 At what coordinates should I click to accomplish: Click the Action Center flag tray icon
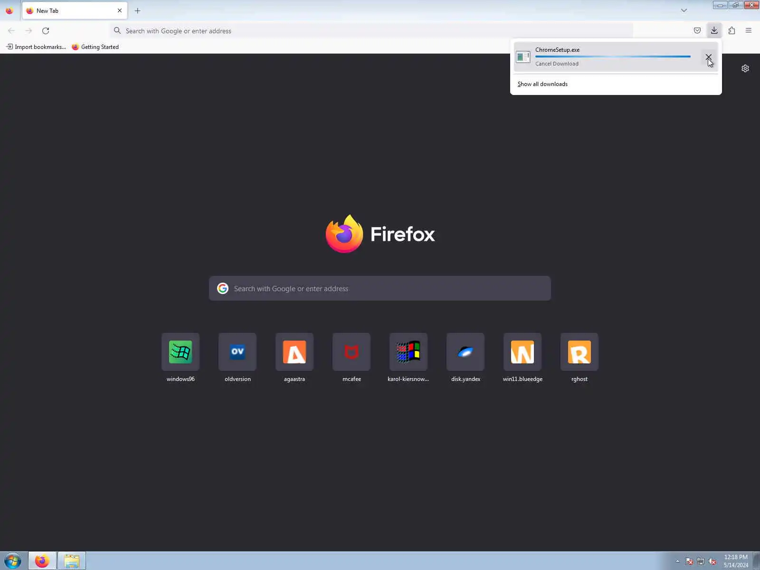[689, 561]
